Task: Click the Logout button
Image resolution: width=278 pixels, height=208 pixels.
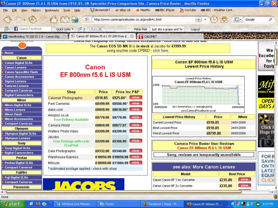Action: (195, 29)
